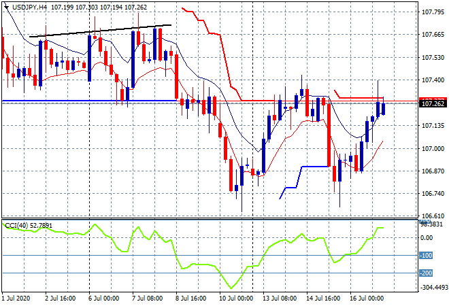The width and height of the screenshot is (449, 306).
Task: Select the black trendline above the early July highs
Action: (100, 31)
